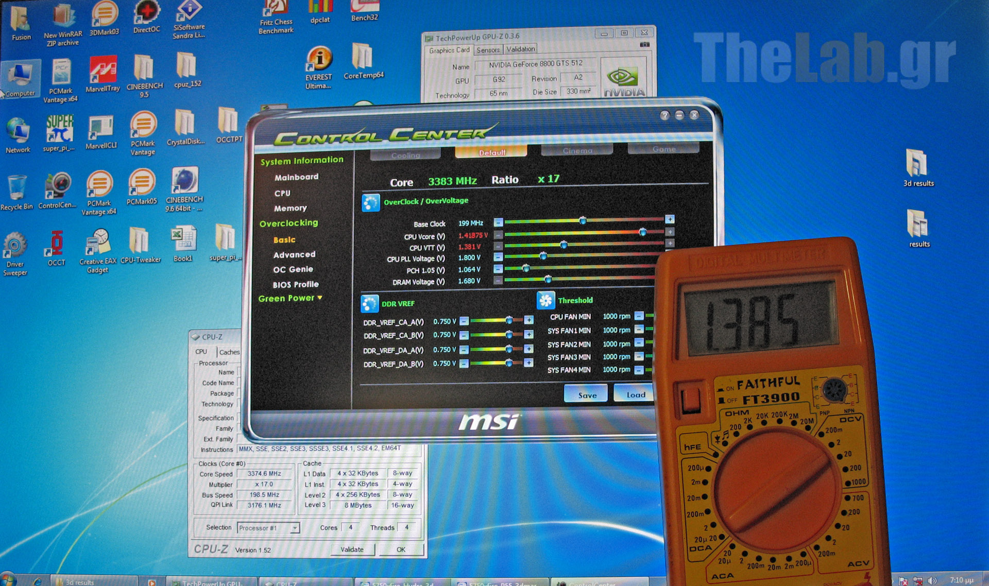Switch to Game profile tab
989x586 pixels.
663,148
